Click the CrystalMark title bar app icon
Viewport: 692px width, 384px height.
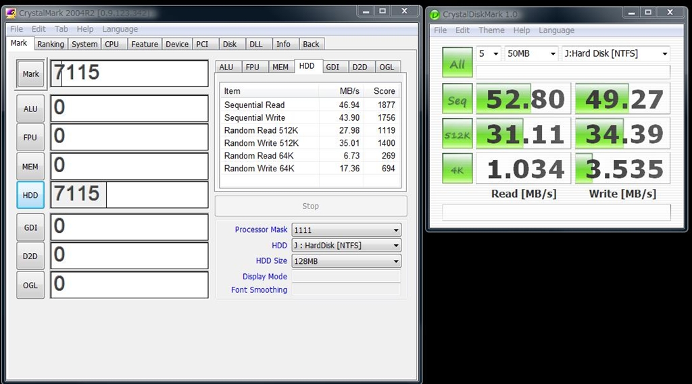click(x=11, y=13)
